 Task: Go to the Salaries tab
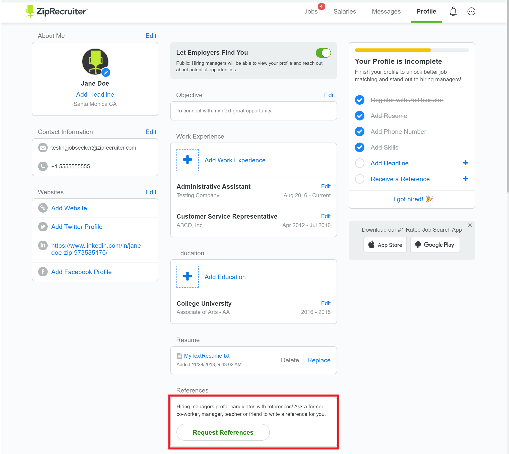tap(345, 12)
